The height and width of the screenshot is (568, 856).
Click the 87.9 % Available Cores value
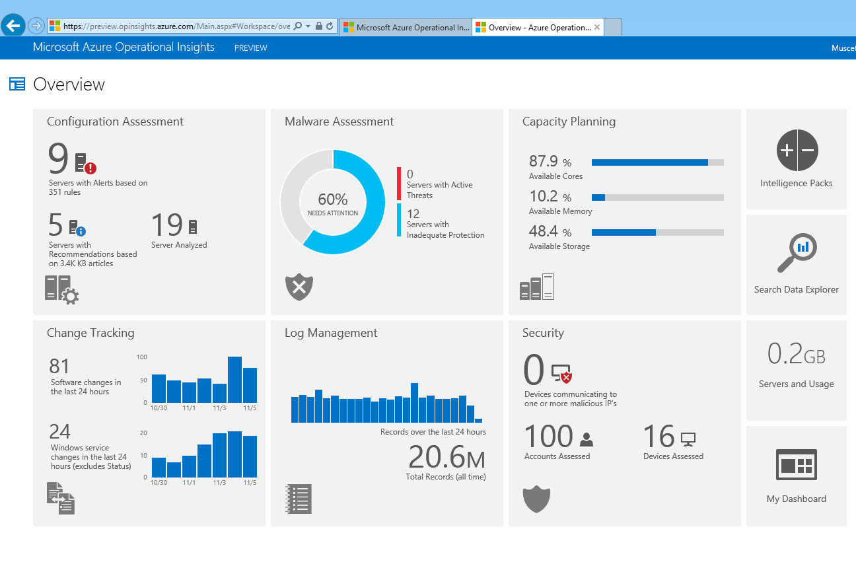pyautogui.click(x=550, y=161)
